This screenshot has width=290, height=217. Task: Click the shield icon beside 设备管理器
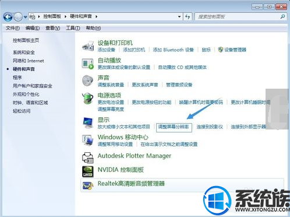(x=221, y=50)
